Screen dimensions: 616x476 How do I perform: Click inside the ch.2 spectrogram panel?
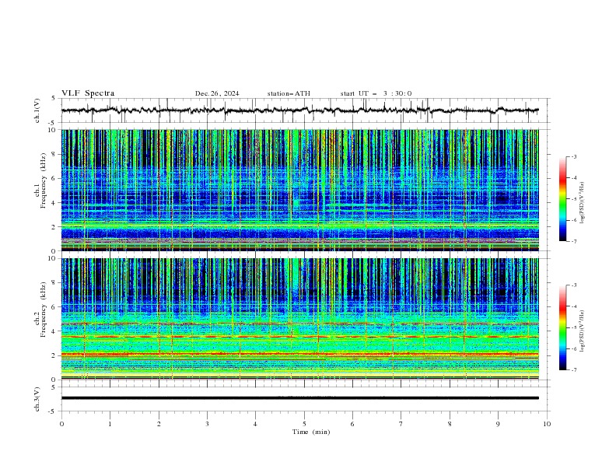pos(299,319)
